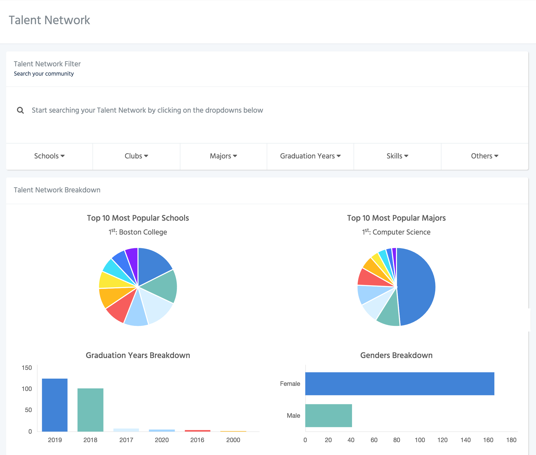Viewport: 536px width, 455px height.
Task: Click the 2019 graduation year bar
Action: (55, 405)
